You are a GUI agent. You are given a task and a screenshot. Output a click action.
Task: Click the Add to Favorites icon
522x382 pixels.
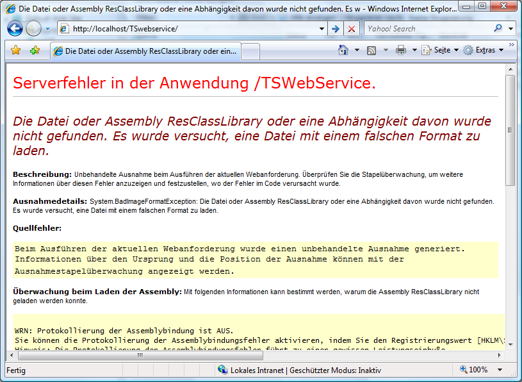click(x=35, y=50)
